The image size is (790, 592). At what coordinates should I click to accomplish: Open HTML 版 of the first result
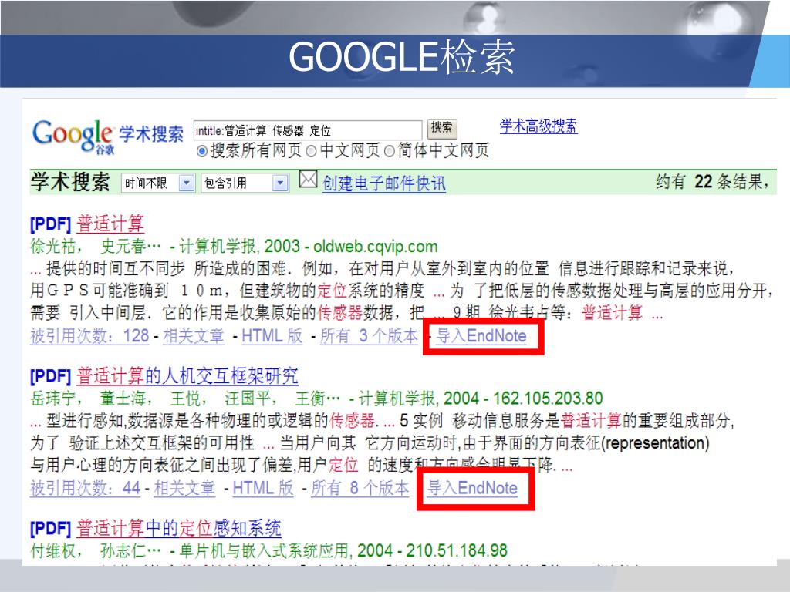point(272,336)
